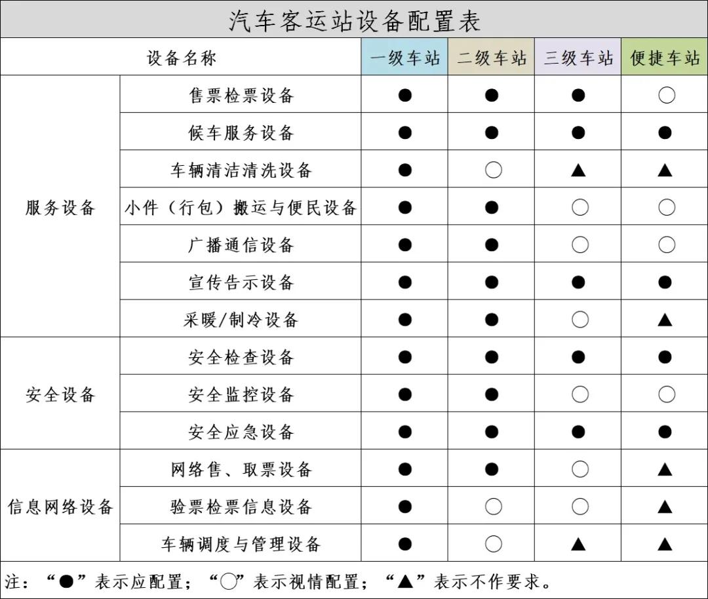The width and height of the screenshot is (708, 599).
Task: Select the filled circle for 宣传告示设备 under 二级车站
Action: (x=491, y=282)
